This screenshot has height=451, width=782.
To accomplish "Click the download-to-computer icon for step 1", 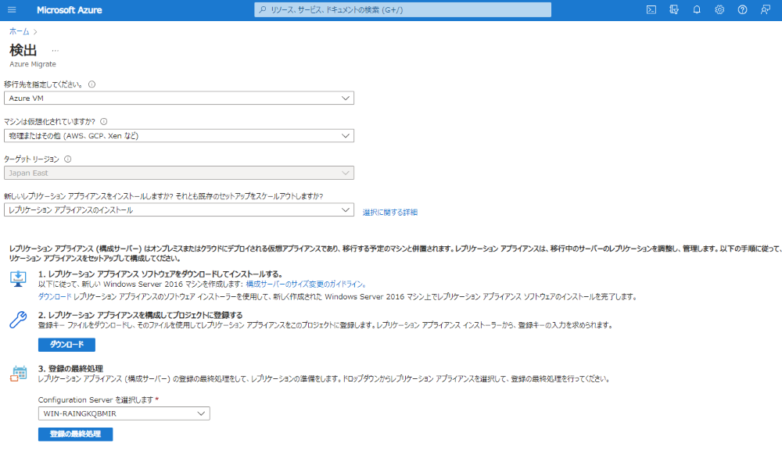I will [19, 278].
